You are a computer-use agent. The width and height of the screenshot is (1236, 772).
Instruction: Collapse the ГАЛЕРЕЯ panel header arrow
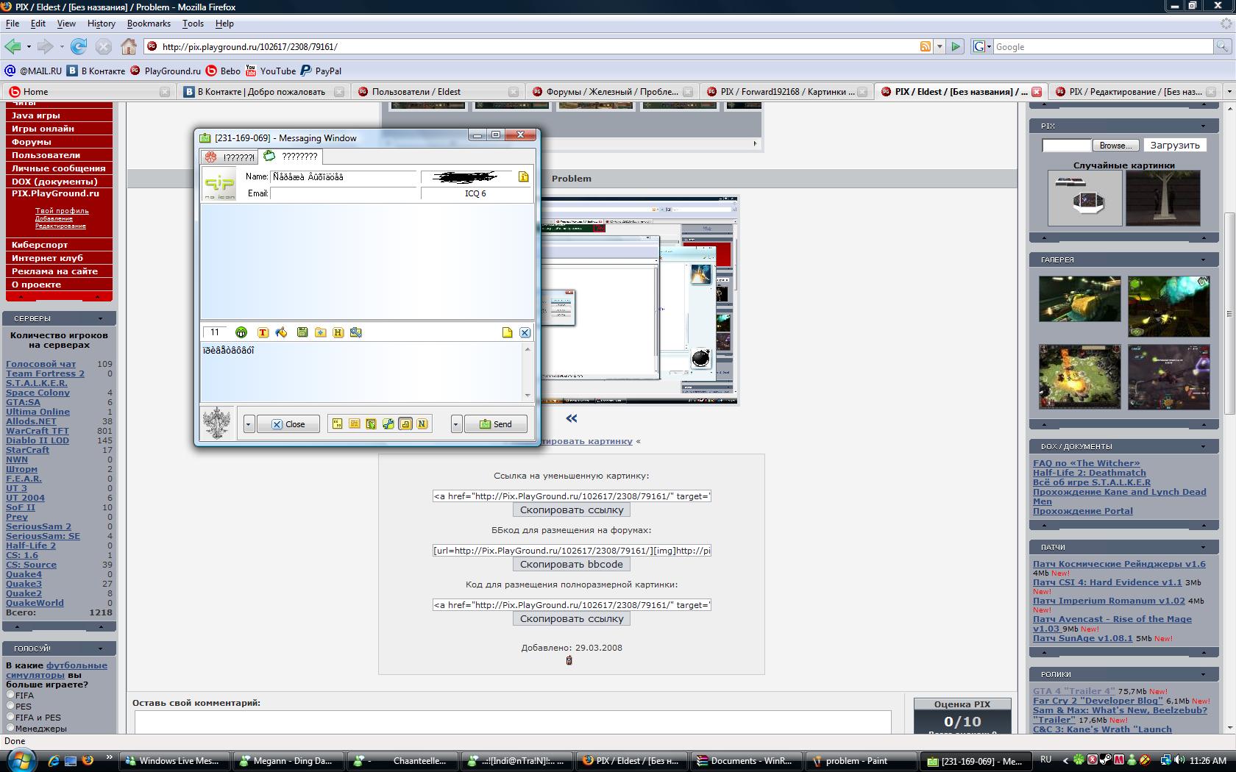[x=1204, y=260]
